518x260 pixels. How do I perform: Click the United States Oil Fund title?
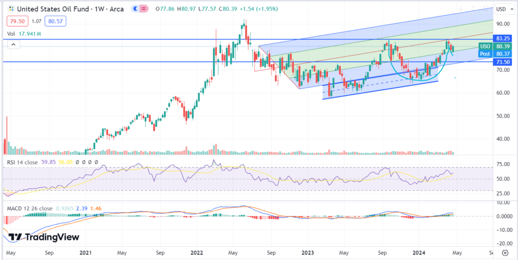pyautogui.click(x=53, y=9)
